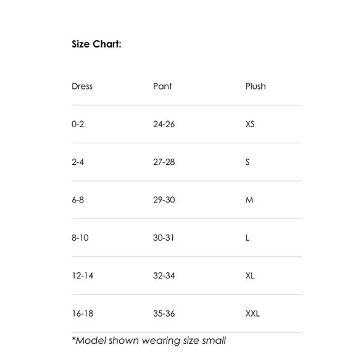Click the 32-34 pant size cell

(164, 276)
